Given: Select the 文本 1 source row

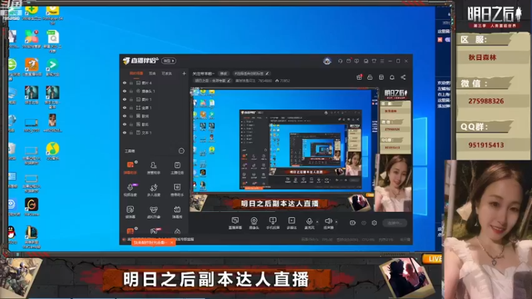Looking at the screenshot, I should click(154, 133).
